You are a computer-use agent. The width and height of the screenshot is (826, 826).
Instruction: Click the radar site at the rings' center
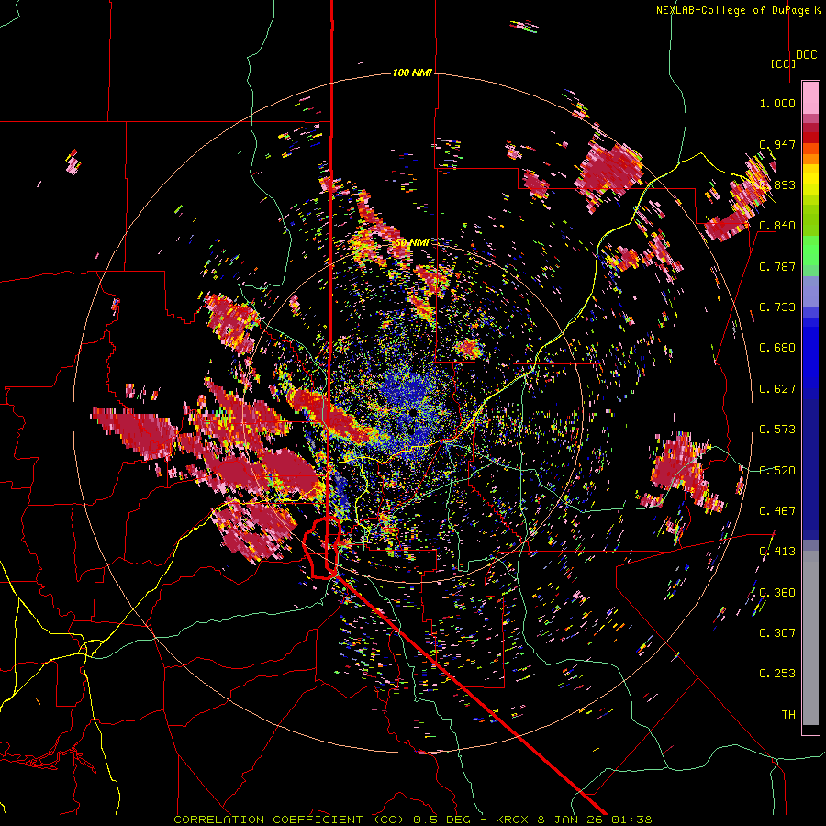click(412, 413)
